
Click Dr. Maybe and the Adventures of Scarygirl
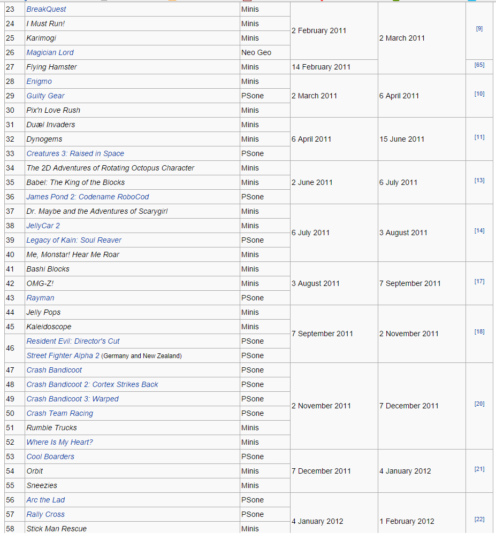97,211
